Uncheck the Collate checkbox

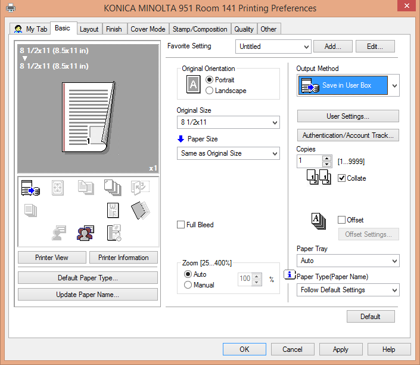coord(341,178)
